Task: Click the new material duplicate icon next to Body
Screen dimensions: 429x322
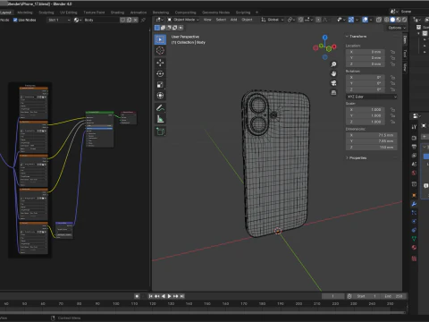Action: pyautogui.click(x=129, y=20)
